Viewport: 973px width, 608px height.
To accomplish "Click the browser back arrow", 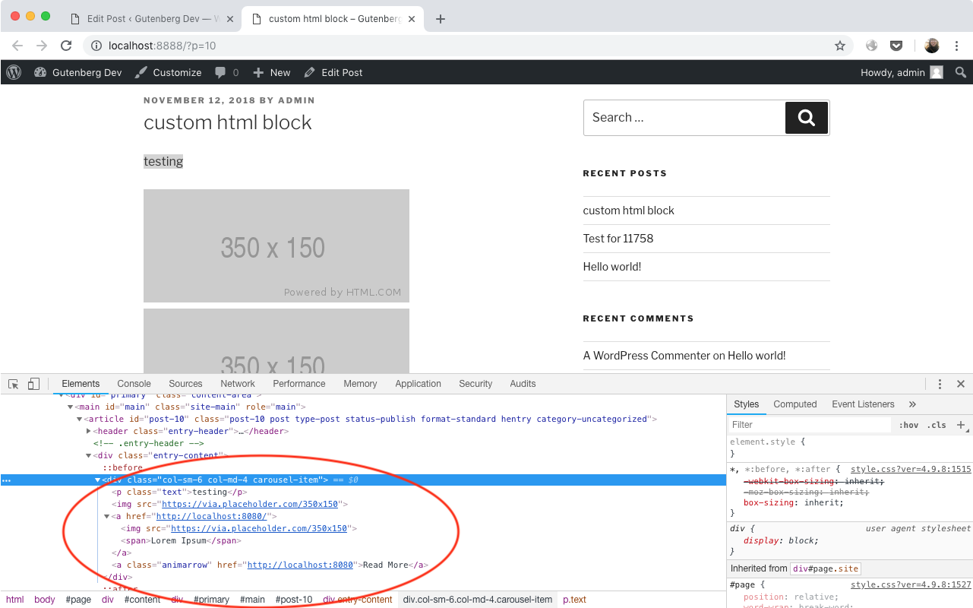I will (x=17, y=46).
